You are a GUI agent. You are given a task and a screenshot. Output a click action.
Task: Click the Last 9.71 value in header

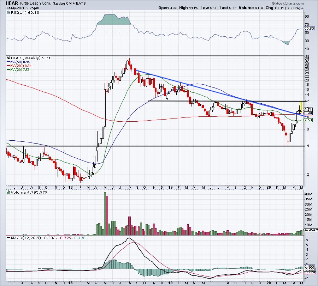(x=228, y=8)
